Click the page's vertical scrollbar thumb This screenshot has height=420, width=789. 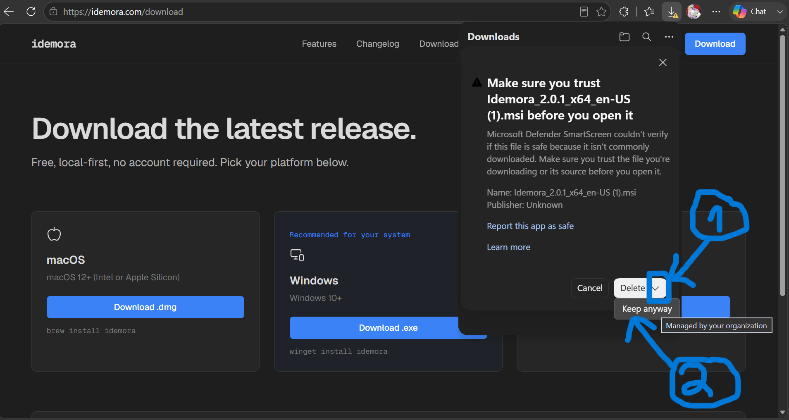[x=782, y=165]
